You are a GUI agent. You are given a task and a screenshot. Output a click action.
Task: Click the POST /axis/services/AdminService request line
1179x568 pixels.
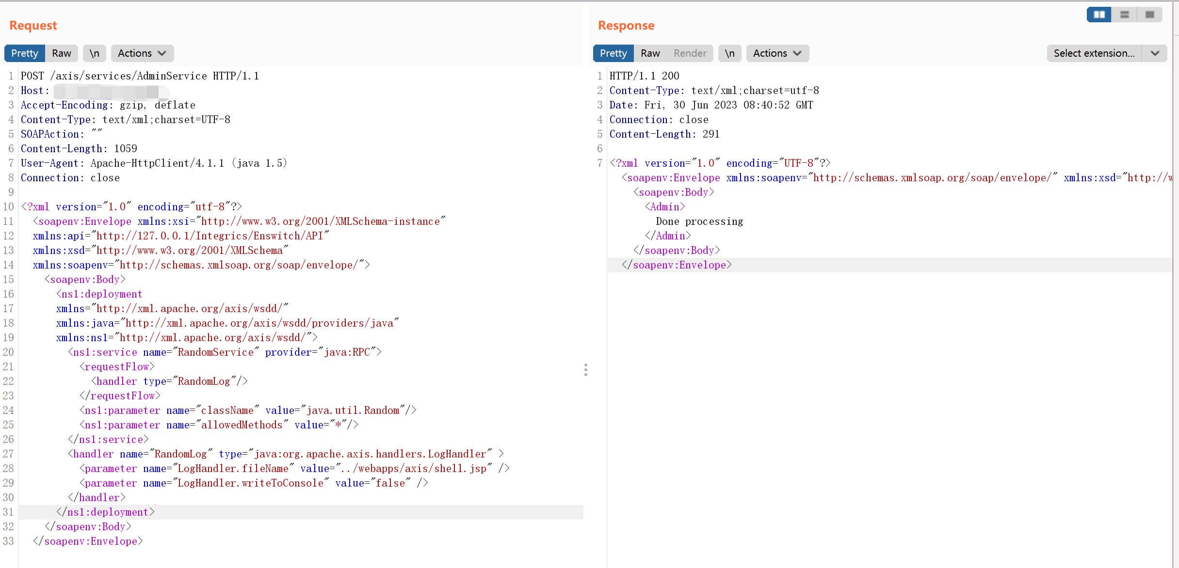click(140, 76)
